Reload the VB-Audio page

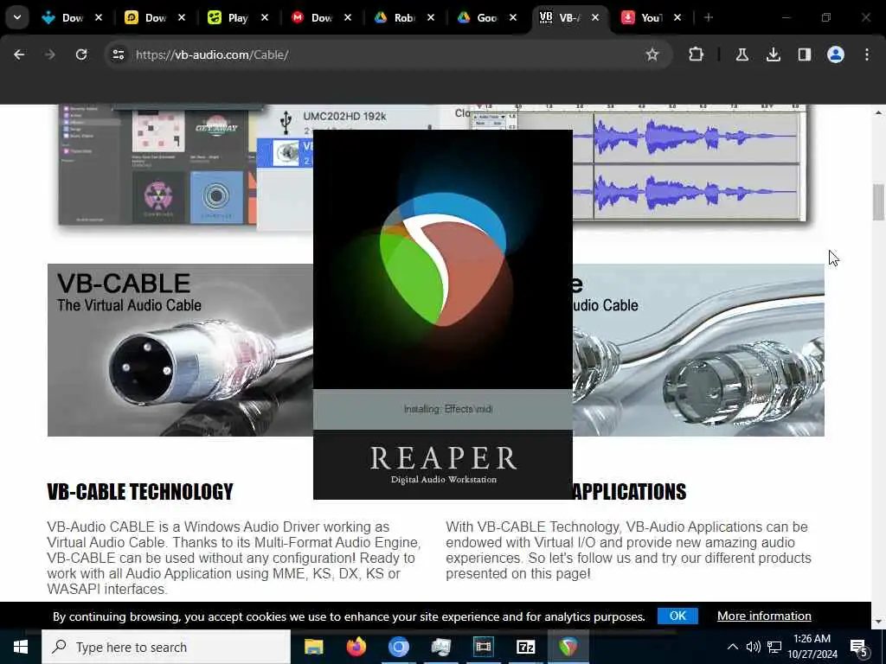point(81,54)
